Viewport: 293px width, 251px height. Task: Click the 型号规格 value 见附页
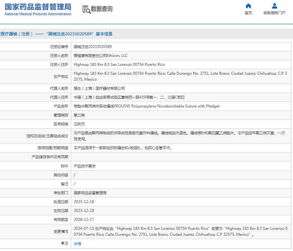pos(79,124)
